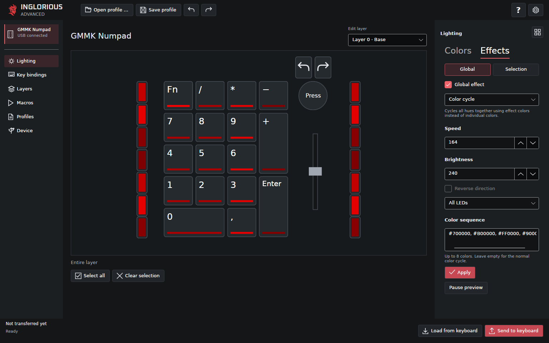
Task: Click the numpad slider handle
Action: tap(315, 171)
